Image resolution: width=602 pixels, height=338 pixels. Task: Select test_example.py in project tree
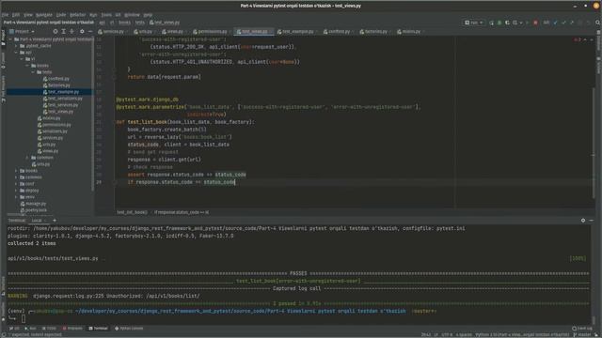click(63, 92)
